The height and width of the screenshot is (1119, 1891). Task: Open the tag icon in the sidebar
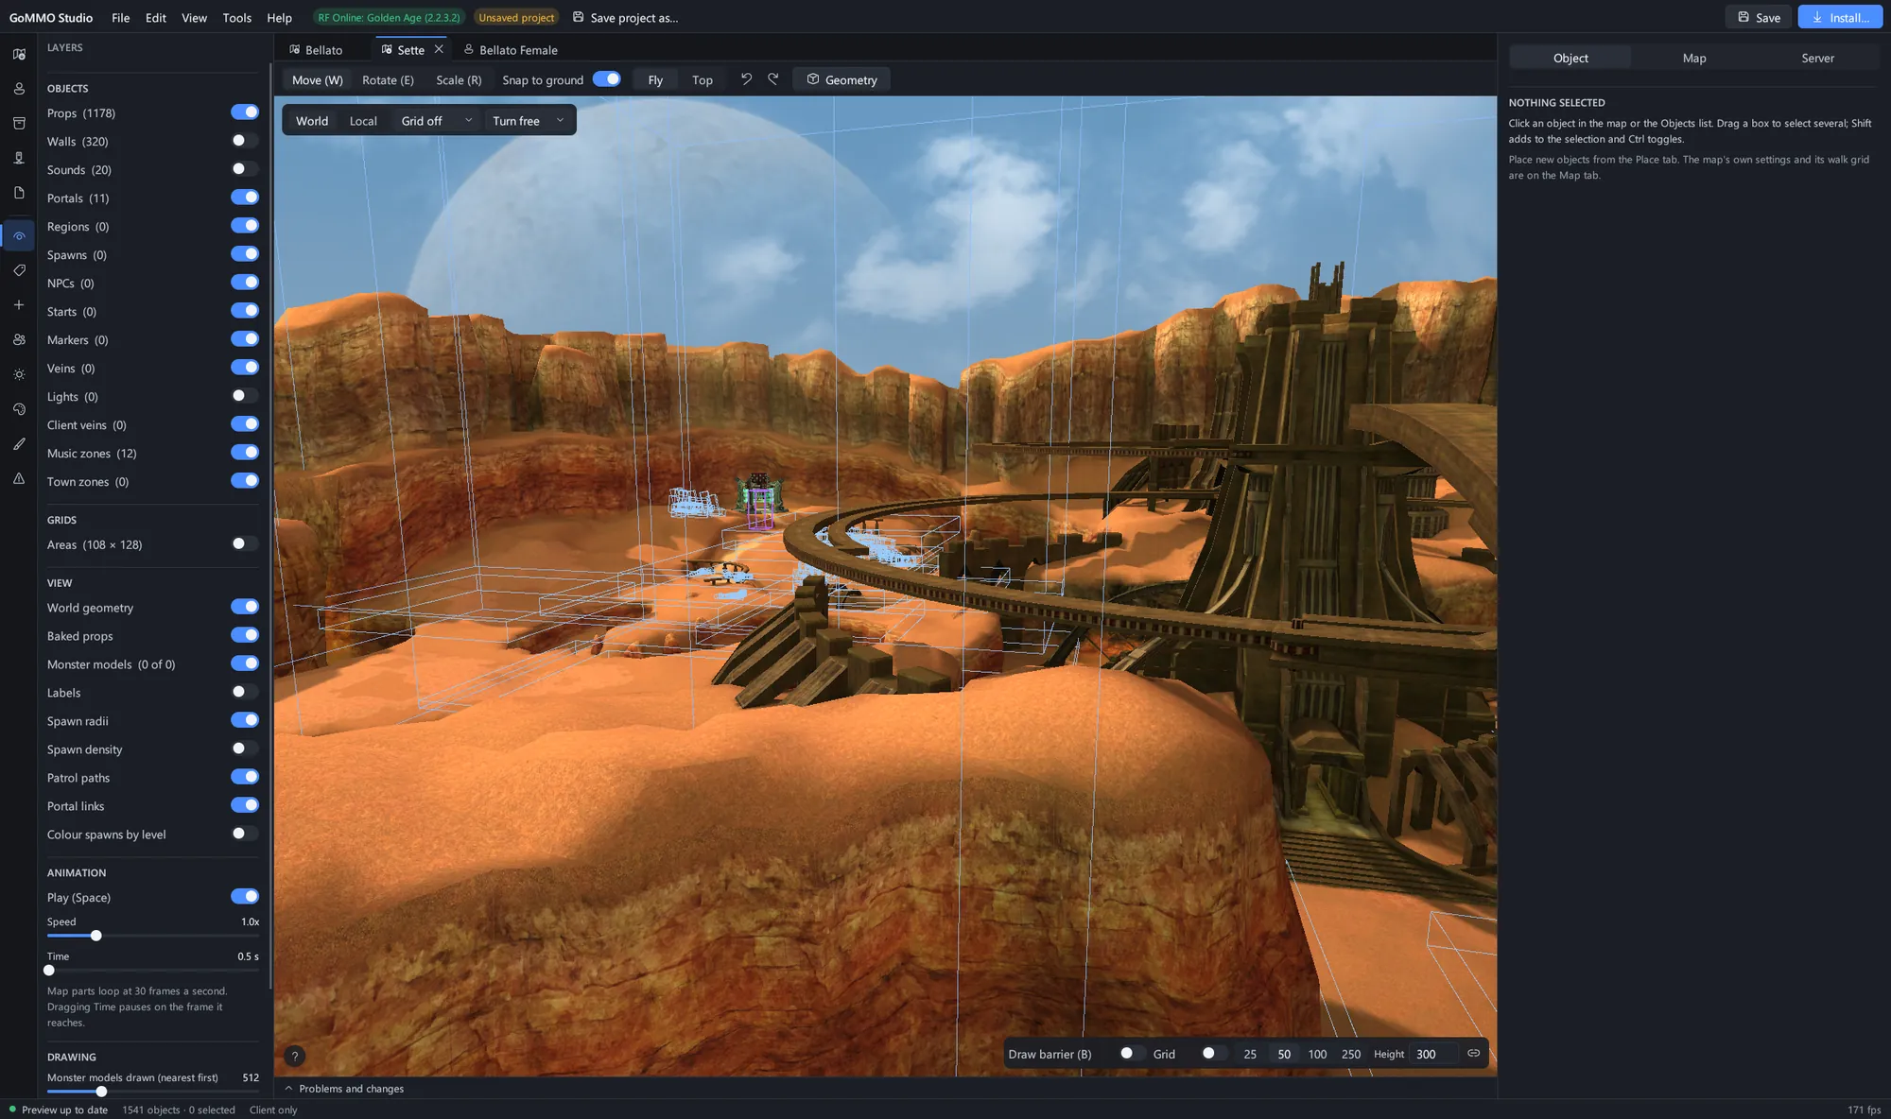[x=19, y=270]
